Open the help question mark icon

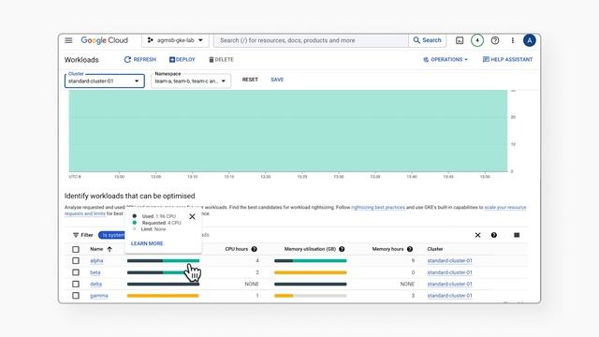(x=495, y=40)
